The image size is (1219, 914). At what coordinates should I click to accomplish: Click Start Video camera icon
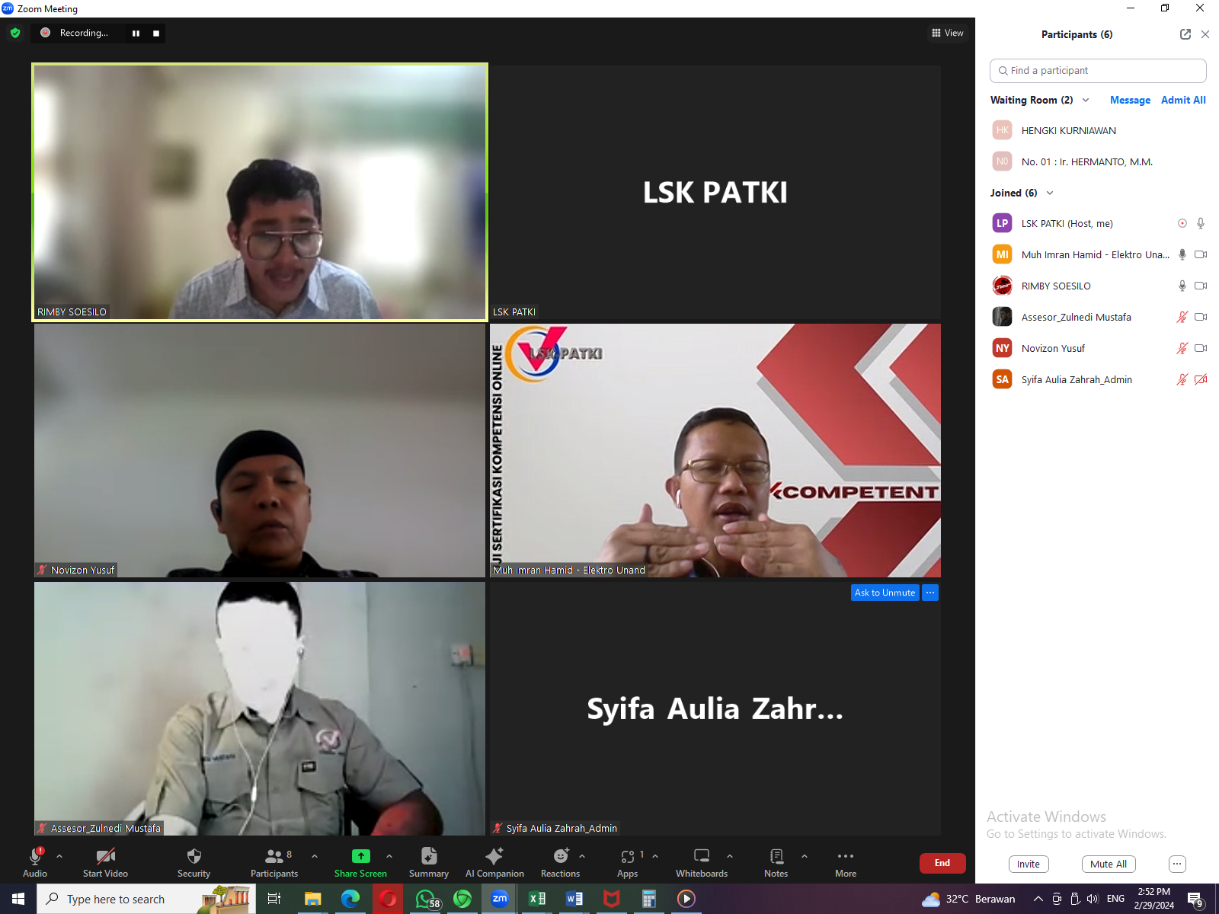point(105,856)
